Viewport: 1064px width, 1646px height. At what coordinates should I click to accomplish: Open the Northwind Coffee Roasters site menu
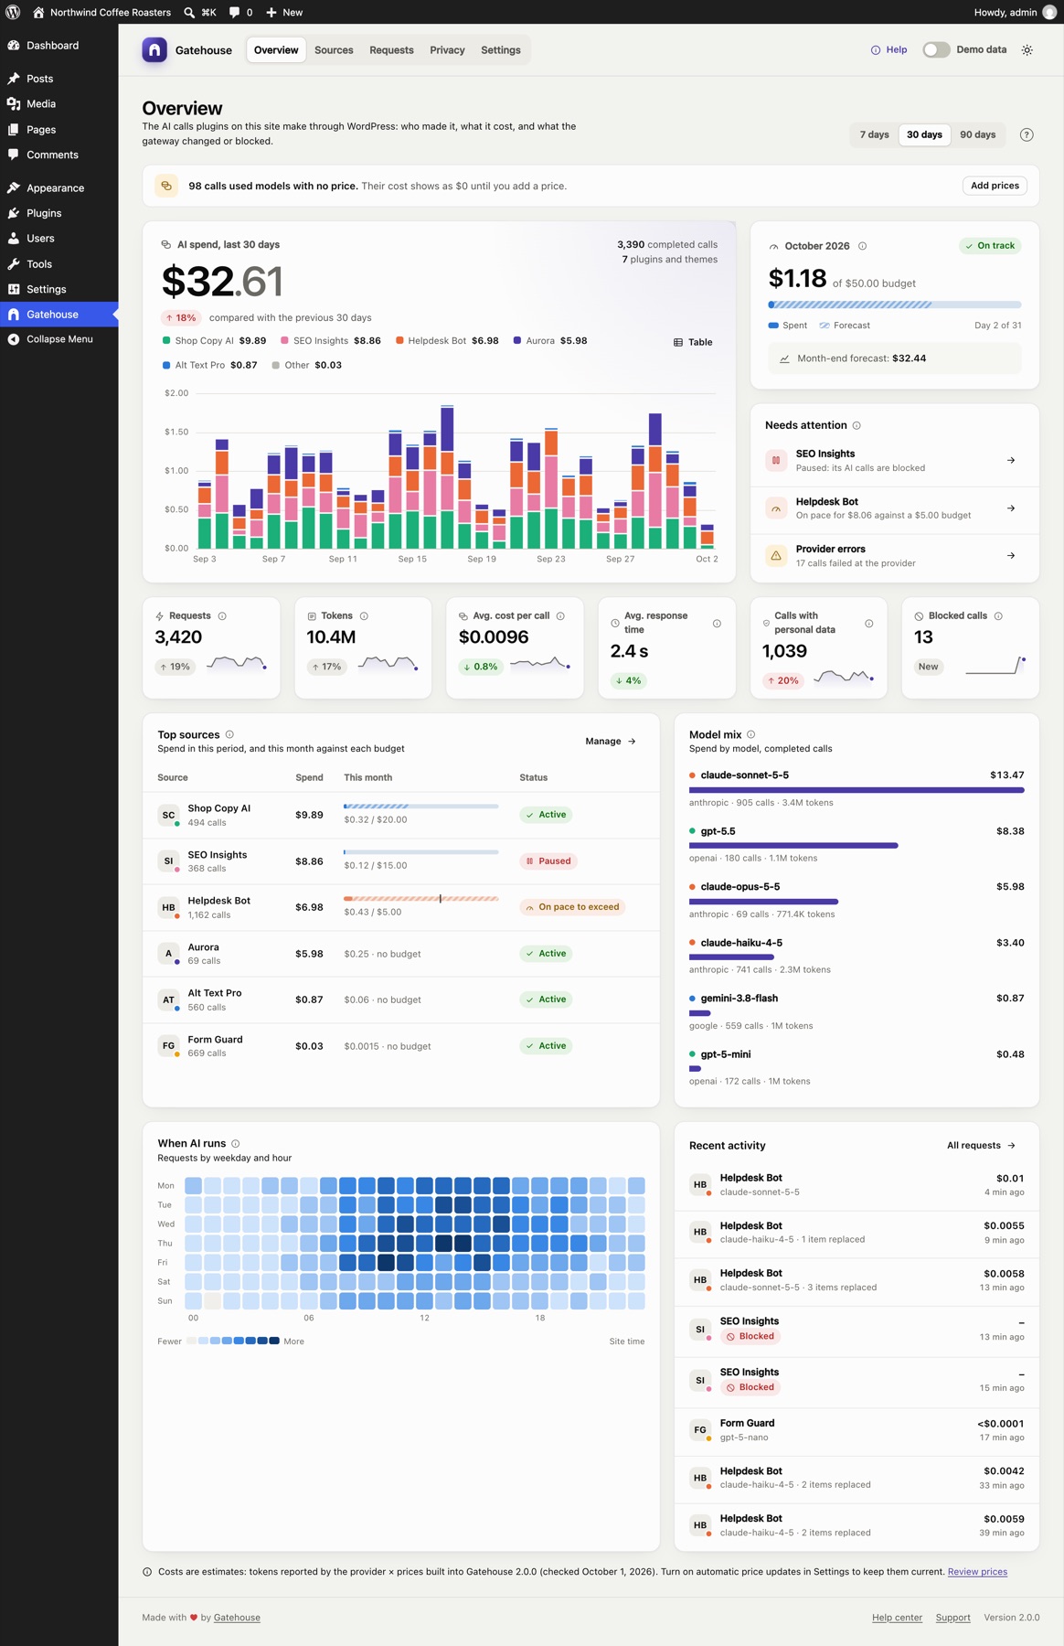point(102,12)
